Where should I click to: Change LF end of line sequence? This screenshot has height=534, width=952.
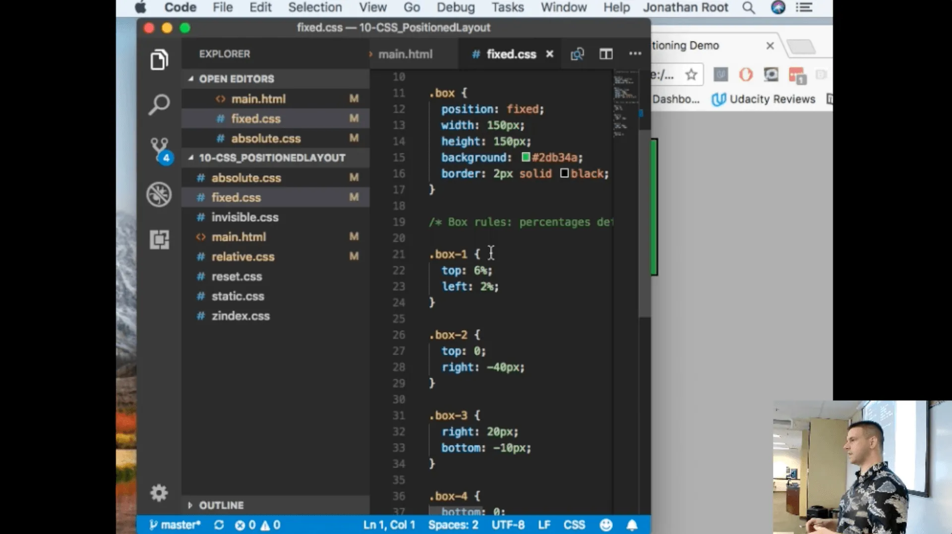(x=544, y=525)
